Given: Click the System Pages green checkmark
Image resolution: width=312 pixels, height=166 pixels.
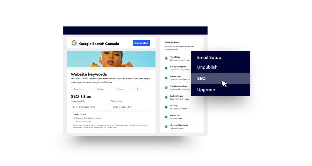Looking at the screenshot, I should 166,97.
